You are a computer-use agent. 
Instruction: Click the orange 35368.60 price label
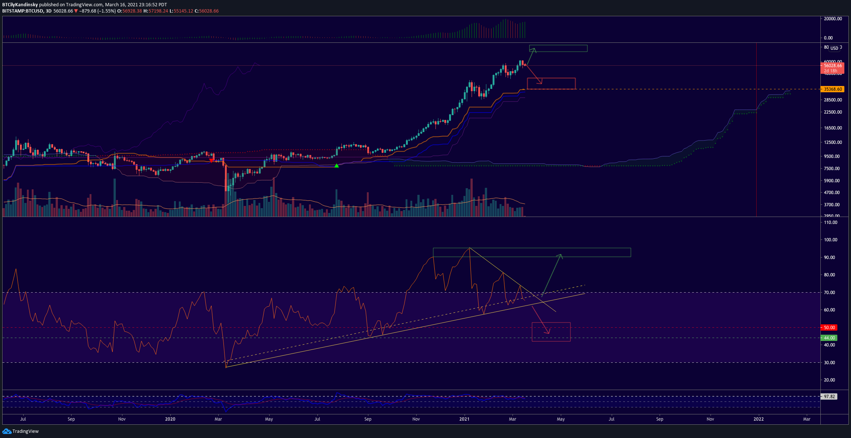[833, 89]
